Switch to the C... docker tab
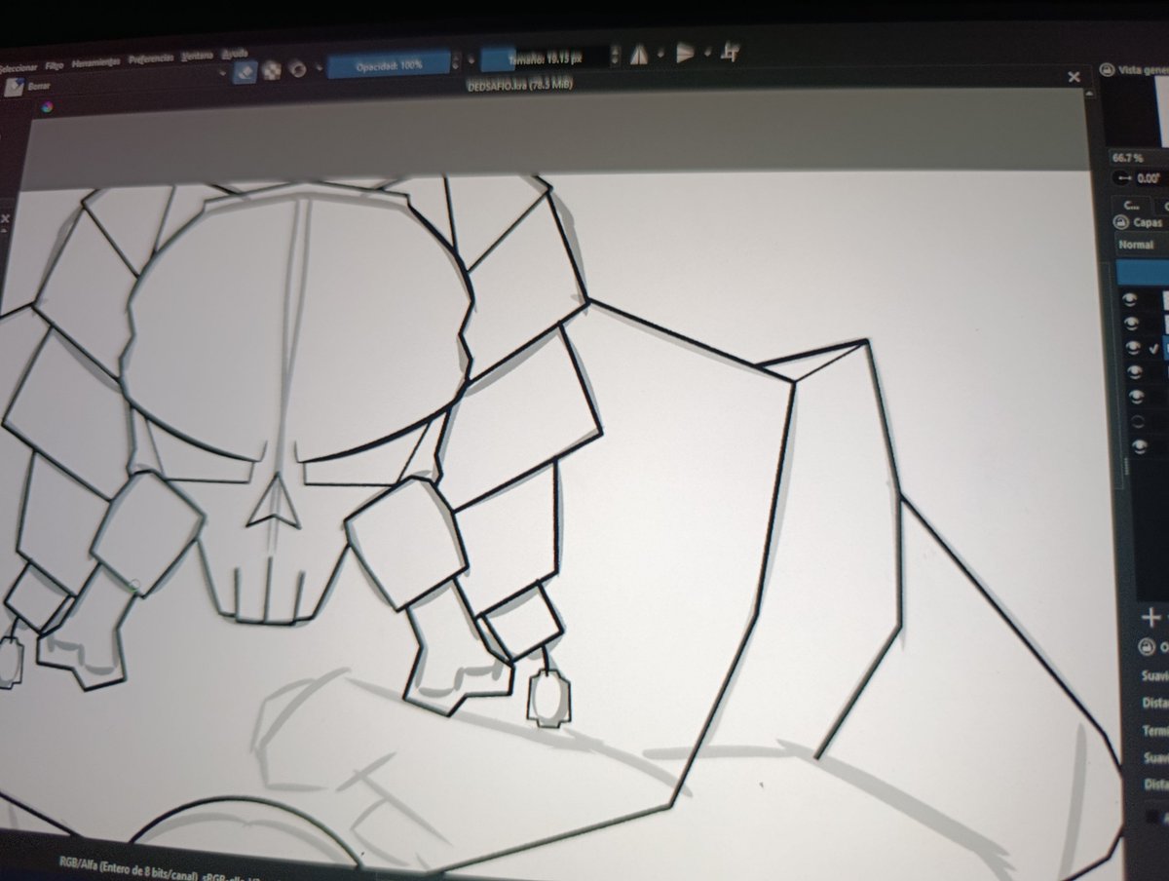The height and width of the screenshot is (881, 1169). click(1130, 206)
